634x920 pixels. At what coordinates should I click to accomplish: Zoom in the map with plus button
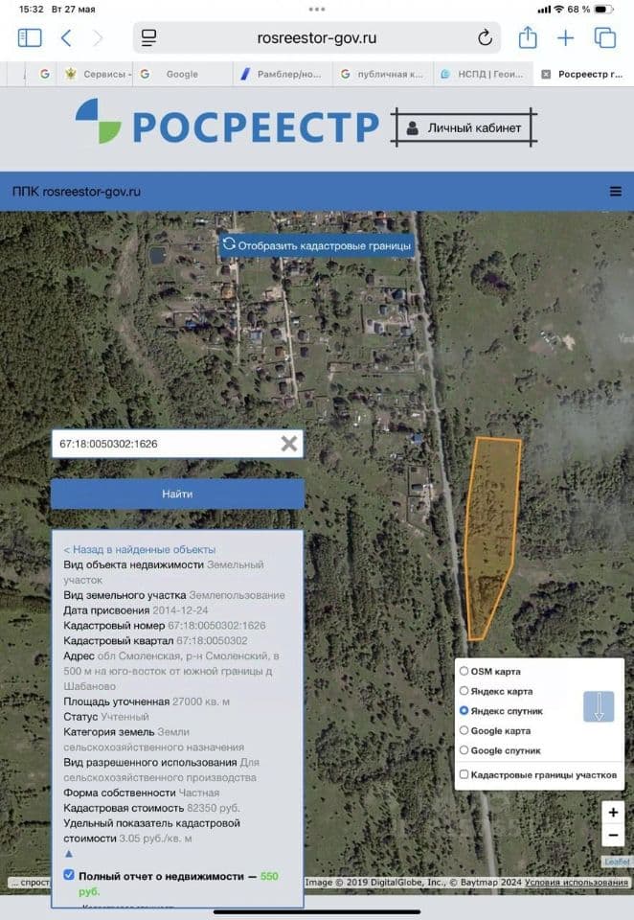(613, 812)
